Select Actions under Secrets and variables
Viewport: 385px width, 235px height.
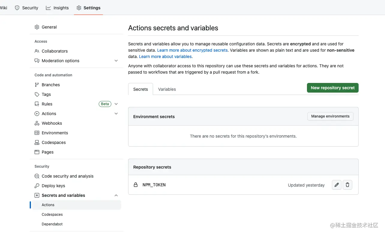click(x=77, y=205)
